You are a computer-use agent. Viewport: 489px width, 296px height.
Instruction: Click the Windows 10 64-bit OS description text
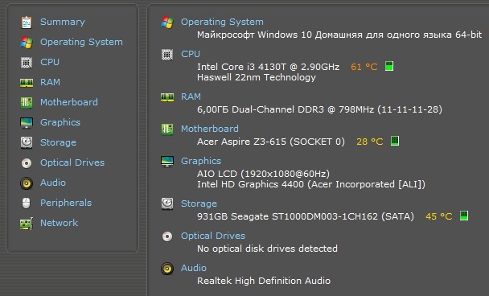[x=339, y=35]
